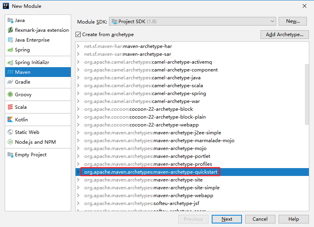314x227 pixels.
Task: Click the Java Enterprise icon
Action: (10, 40)
